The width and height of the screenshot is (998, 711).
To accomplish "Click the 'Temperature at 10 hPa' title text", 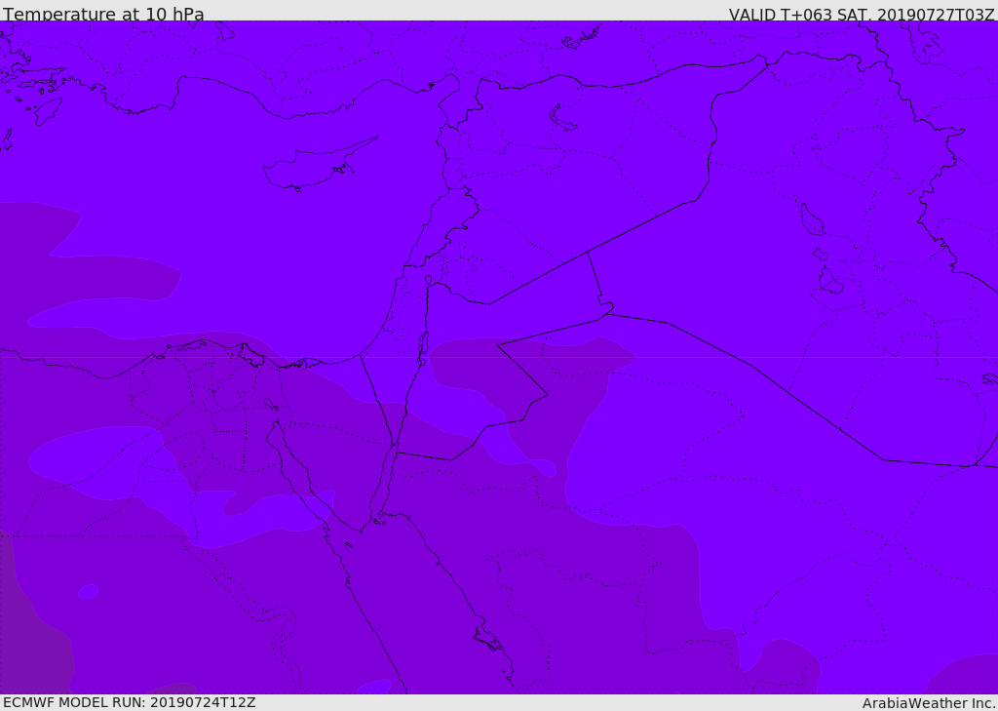I will click(103, 14).
